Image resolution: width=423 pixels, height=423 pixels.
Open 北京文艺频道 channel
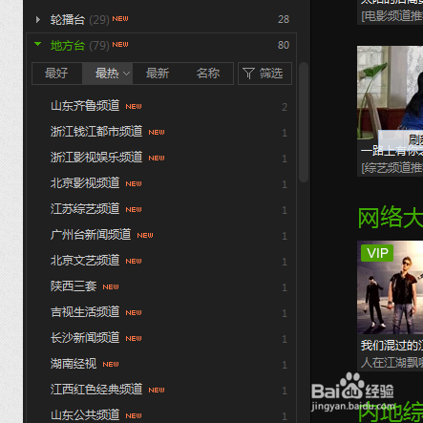pyautogui.click(x=85, y=261)
